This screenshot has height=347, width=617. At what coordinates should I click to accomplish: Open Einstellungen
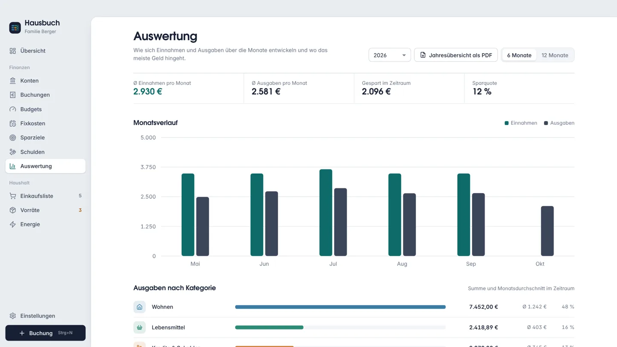(45, 316)
